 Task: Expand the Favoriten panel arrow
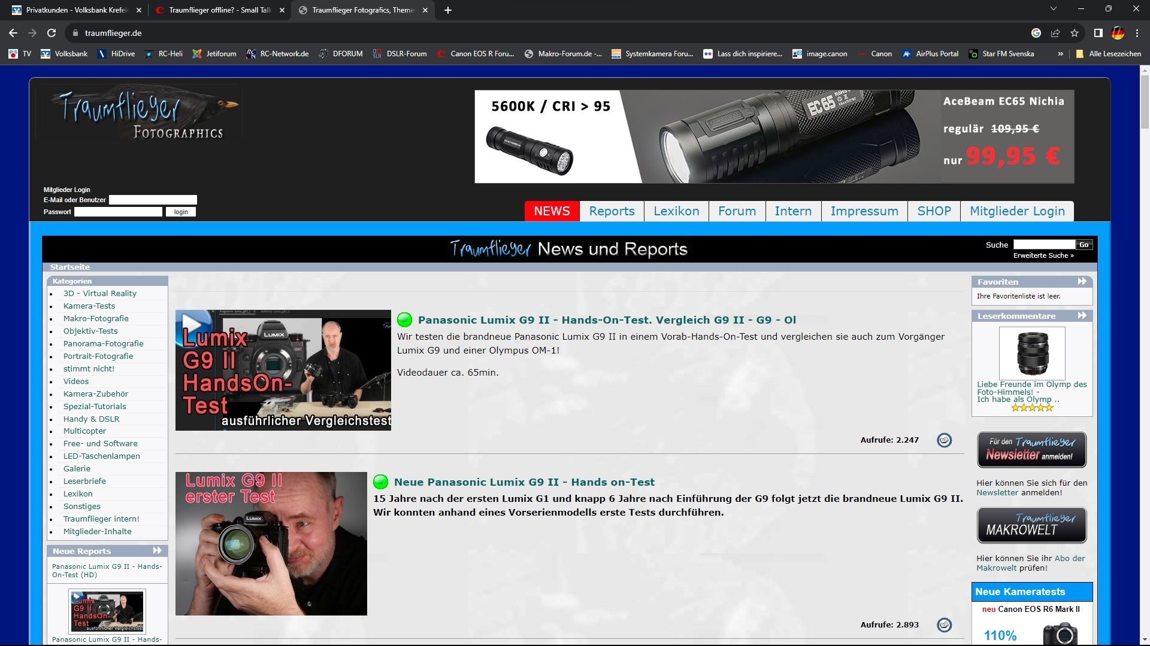click(1082, 281)
